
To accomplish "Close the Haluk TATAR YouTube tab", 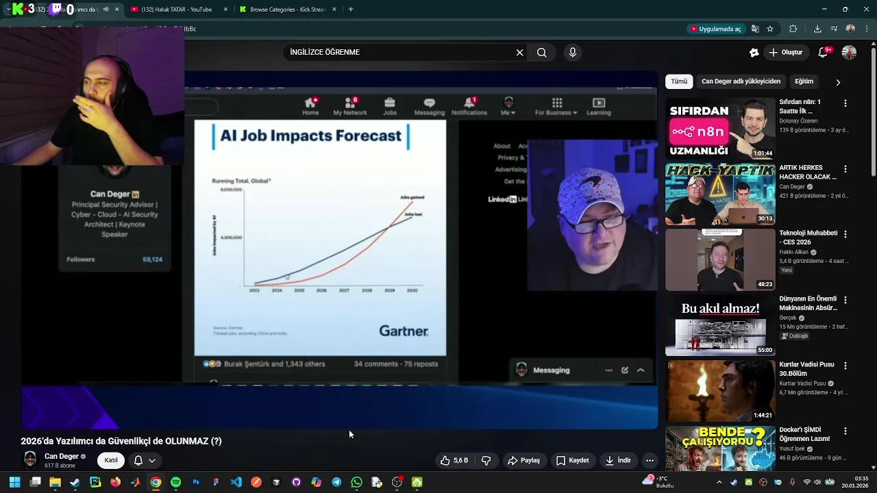I will coord(225,10).
